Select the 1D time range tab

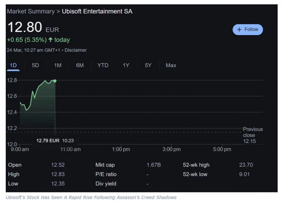(x=13, y=65)
